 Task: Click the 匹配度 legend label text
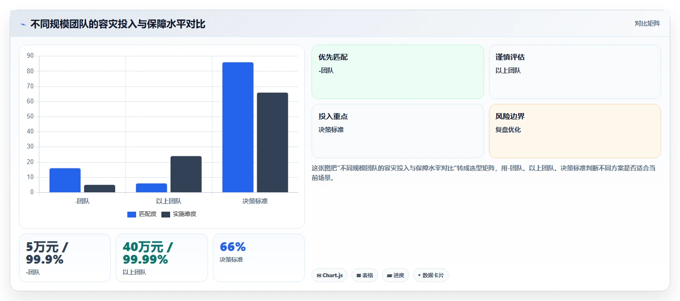tap(148, 214)
